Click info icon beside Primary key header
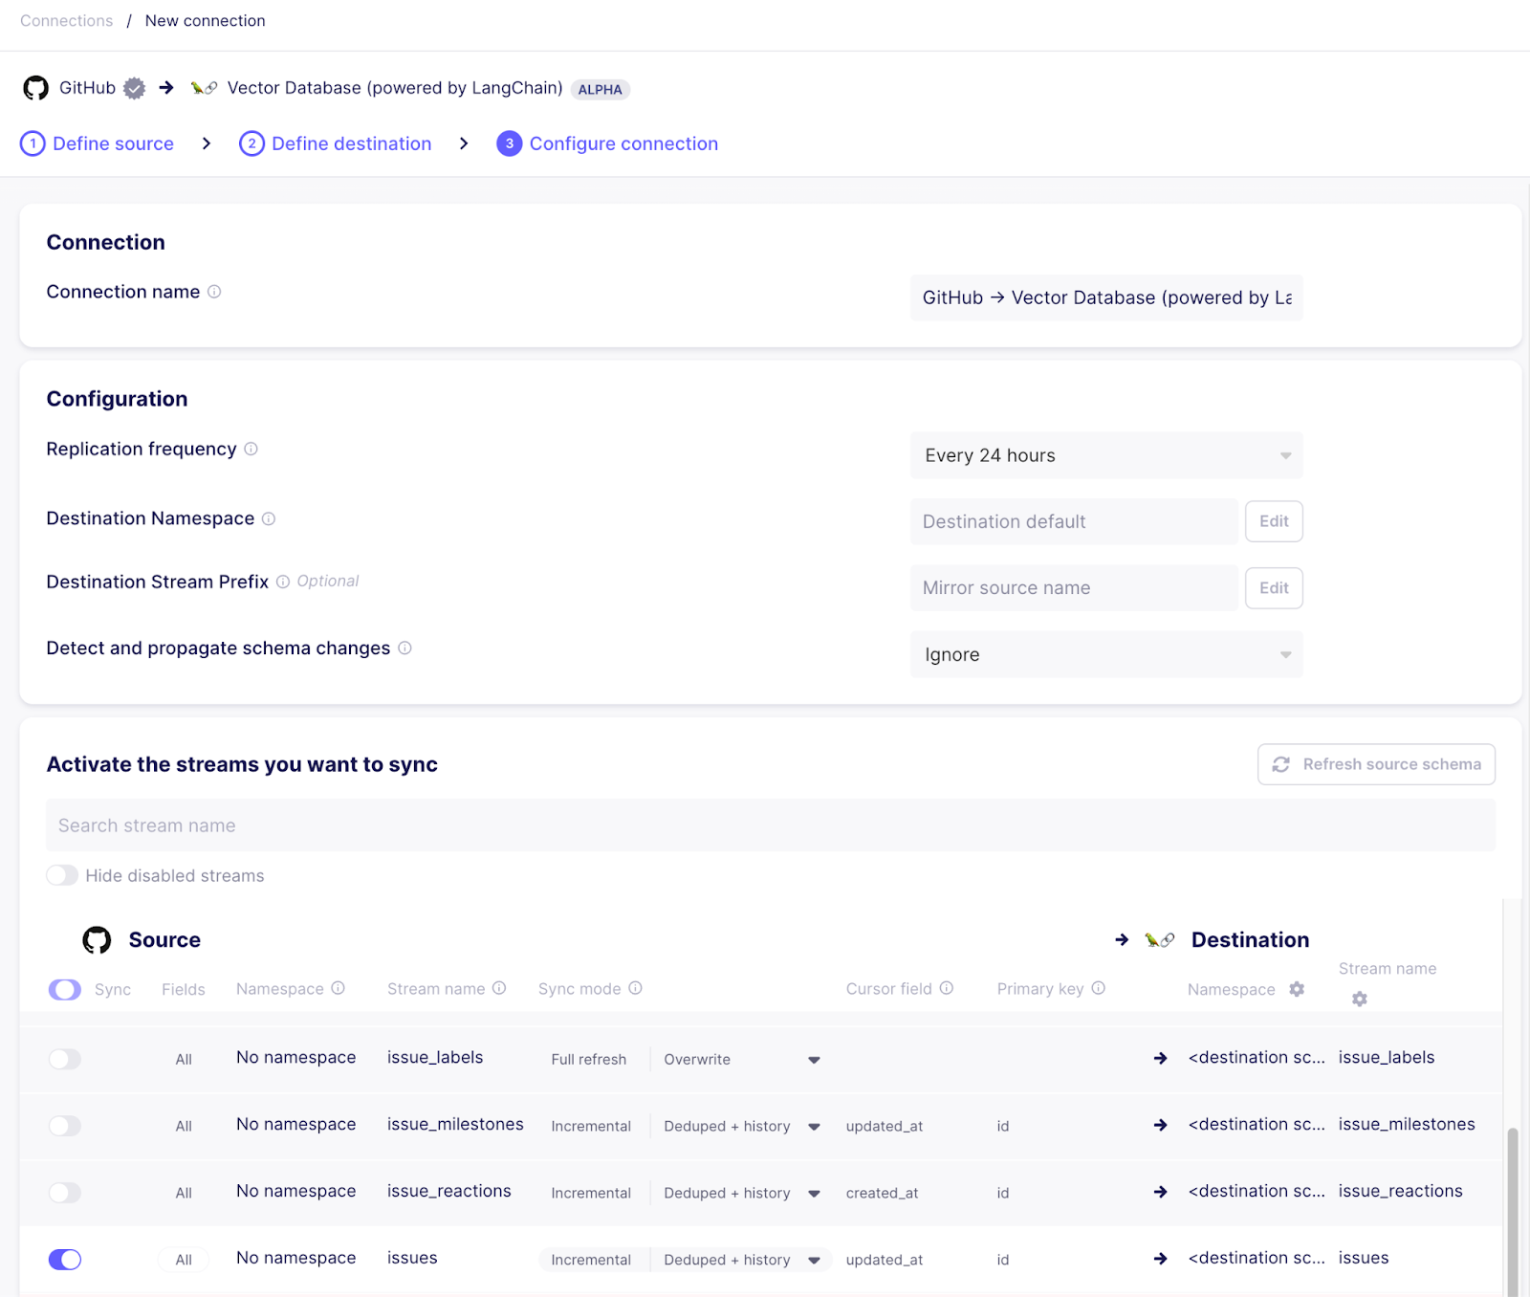1530x1297 pixels. [x=1098, y=988]
